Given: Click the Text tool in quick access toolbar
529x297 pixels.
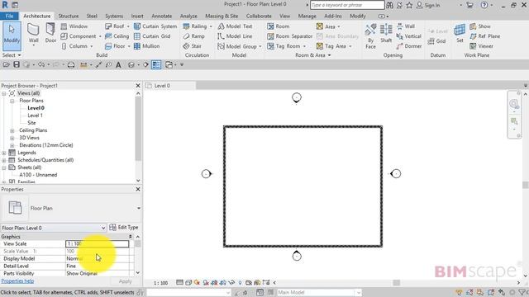Looking at the screenshot, I should 118,65.
